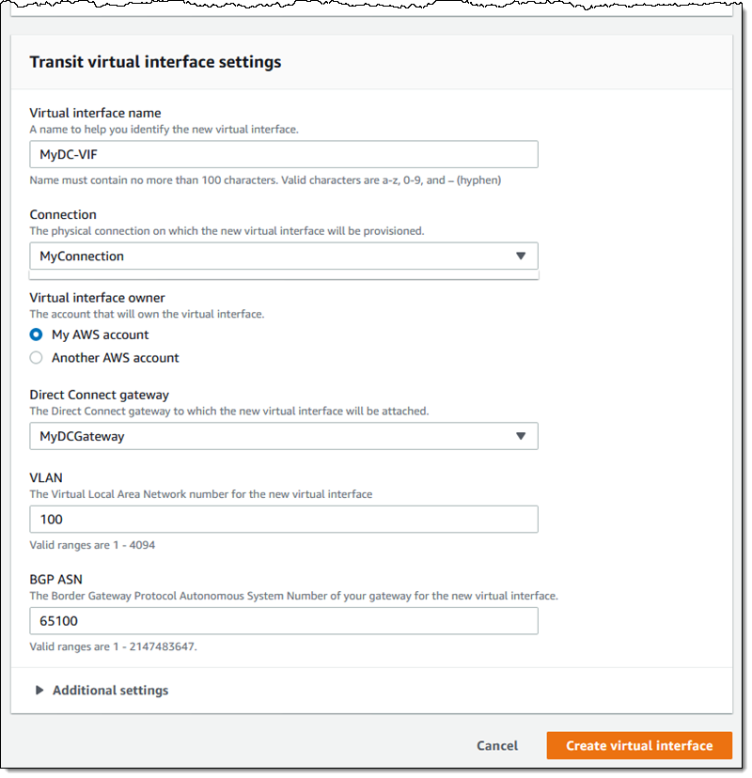Choose the "Another AWS account" radio button
The height and width of the screenshot is (778, 752).
[37, 358]
